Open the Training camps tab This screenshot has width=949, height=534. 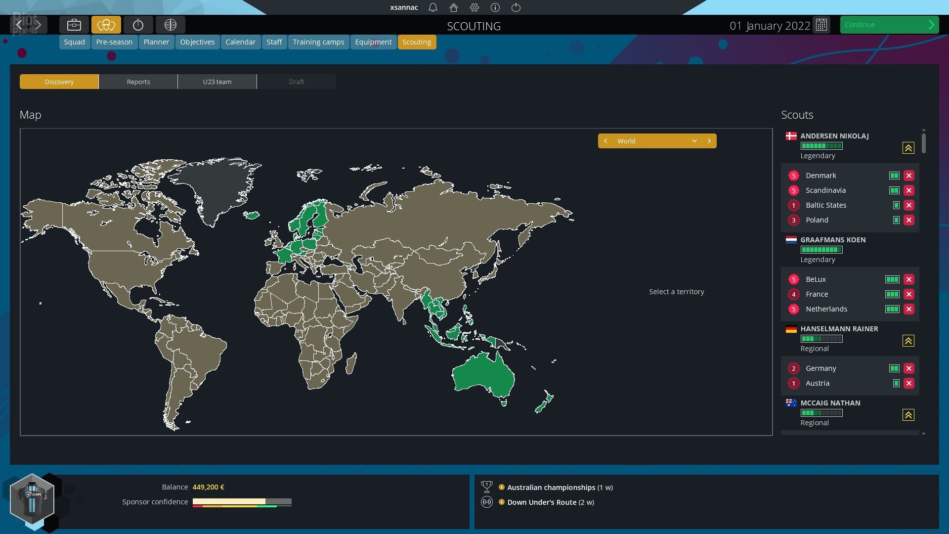[318, 42]
